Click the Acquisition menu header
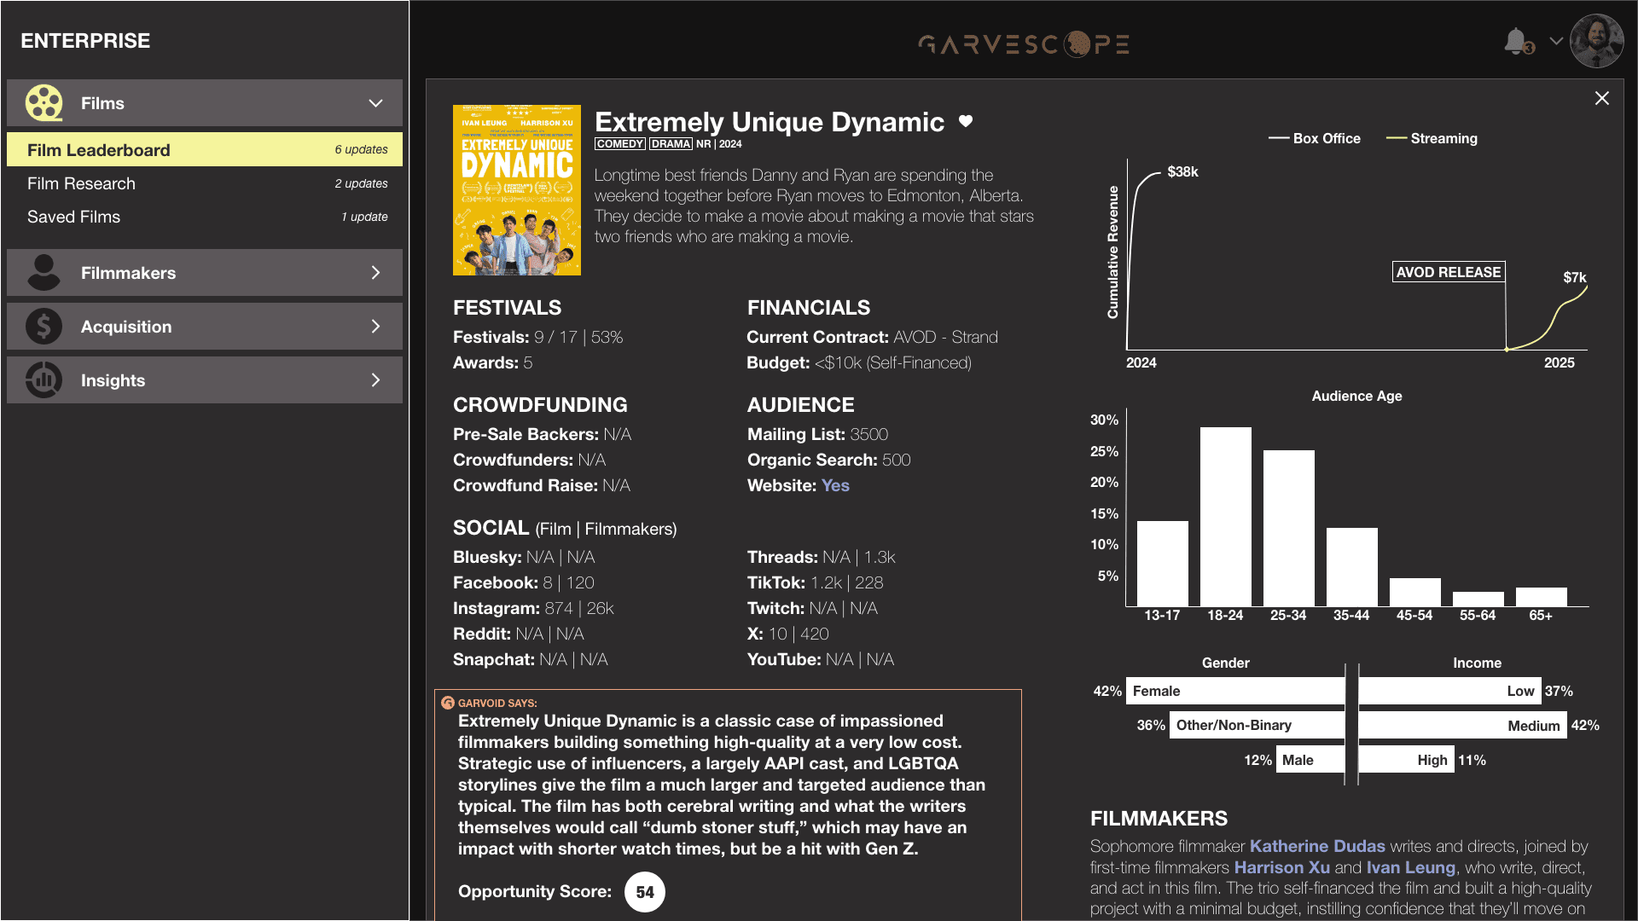 click(205, 327)
